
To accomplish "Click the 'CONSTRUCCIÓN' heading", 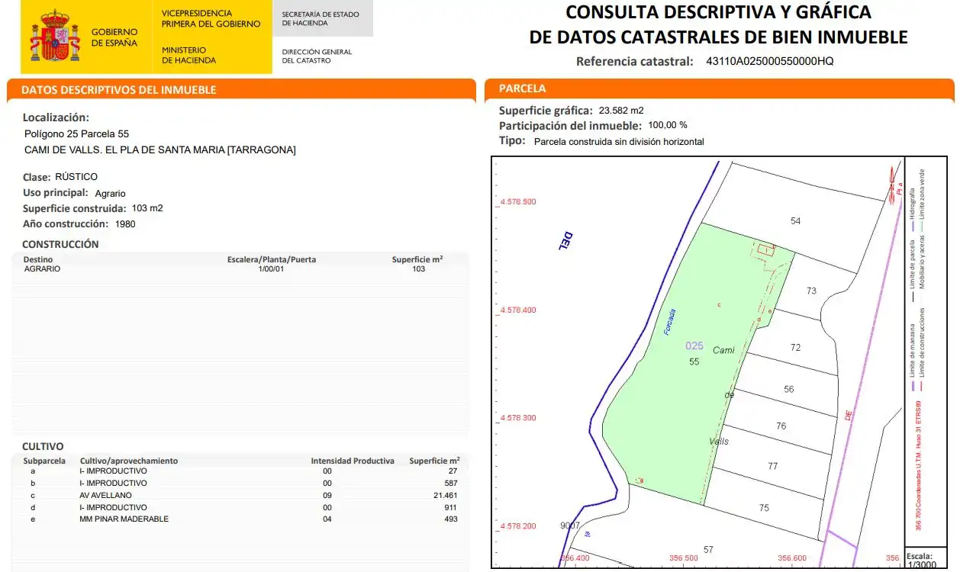I will [x=60, y=245].
